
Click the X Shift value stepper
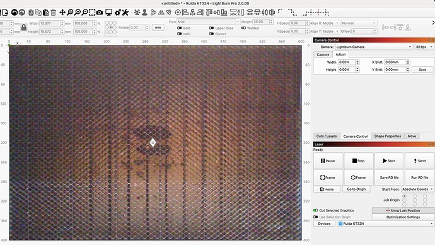(x=408, y=63)
